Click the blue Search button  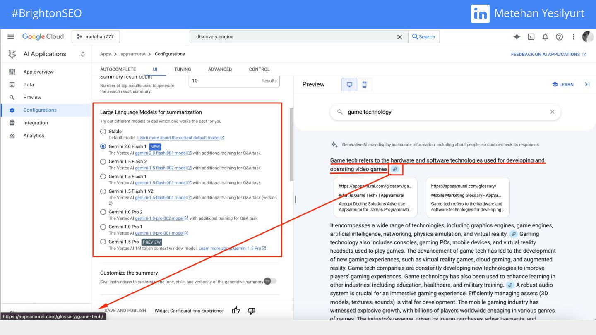(x=424, y=37)
